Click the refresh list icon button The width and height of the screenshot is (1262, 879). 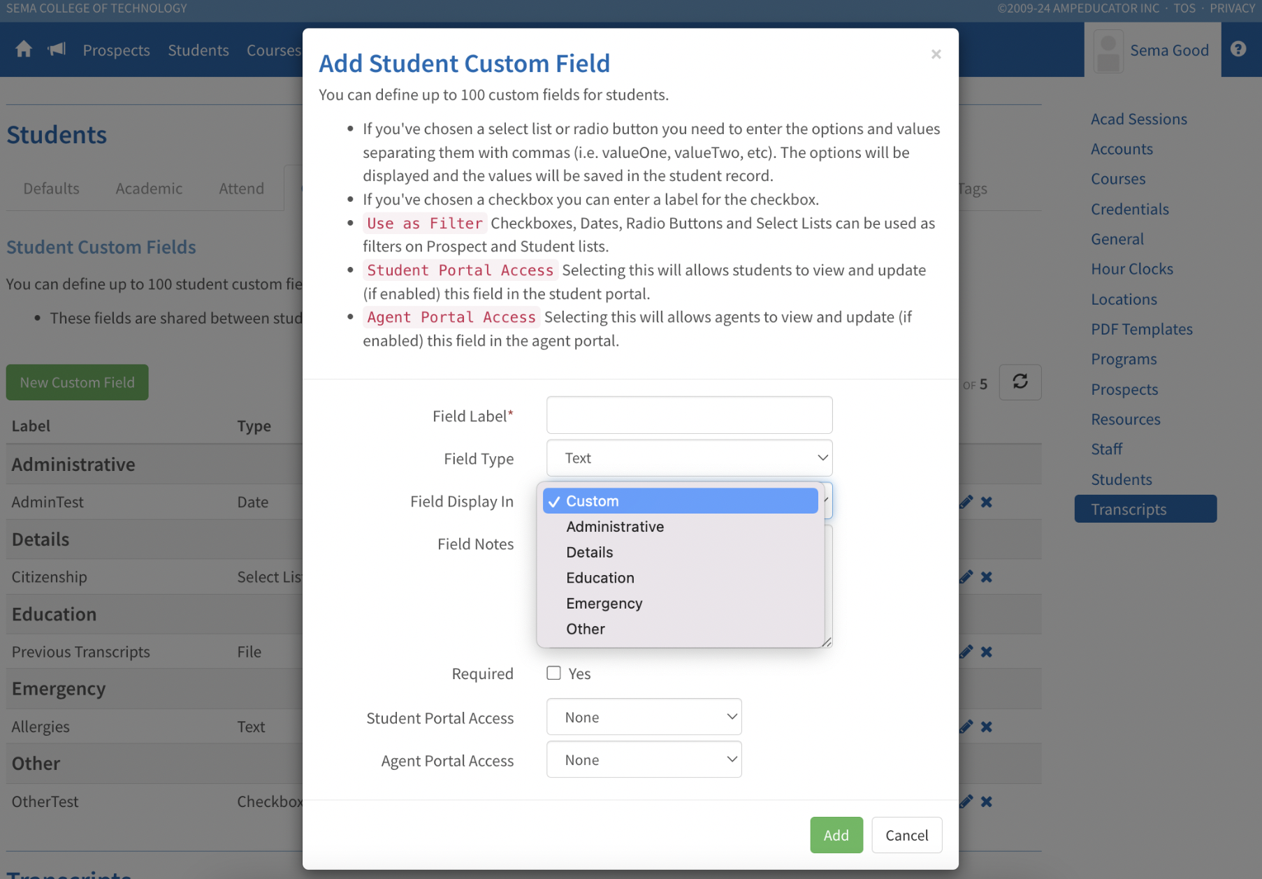click(x=1020, y=382)
